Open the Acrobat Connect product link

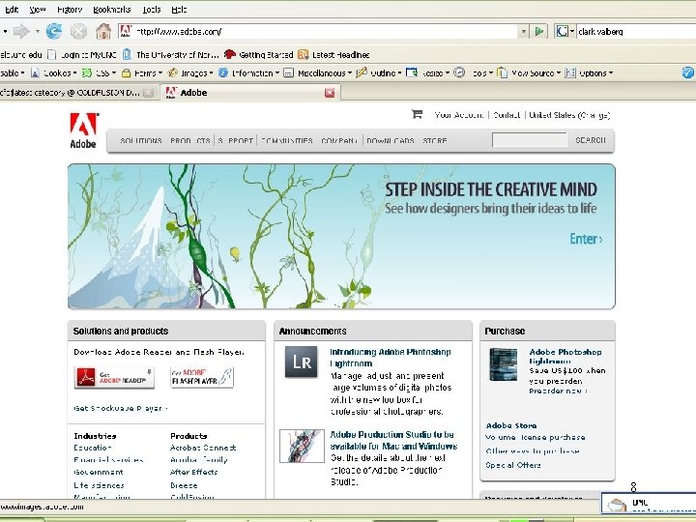coord(203,448)
